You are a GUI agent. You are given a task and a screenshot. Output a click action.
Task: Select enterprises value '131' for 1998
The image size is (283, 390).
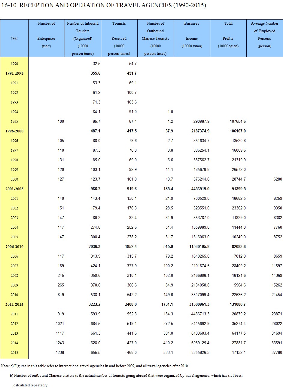[61, 160]
